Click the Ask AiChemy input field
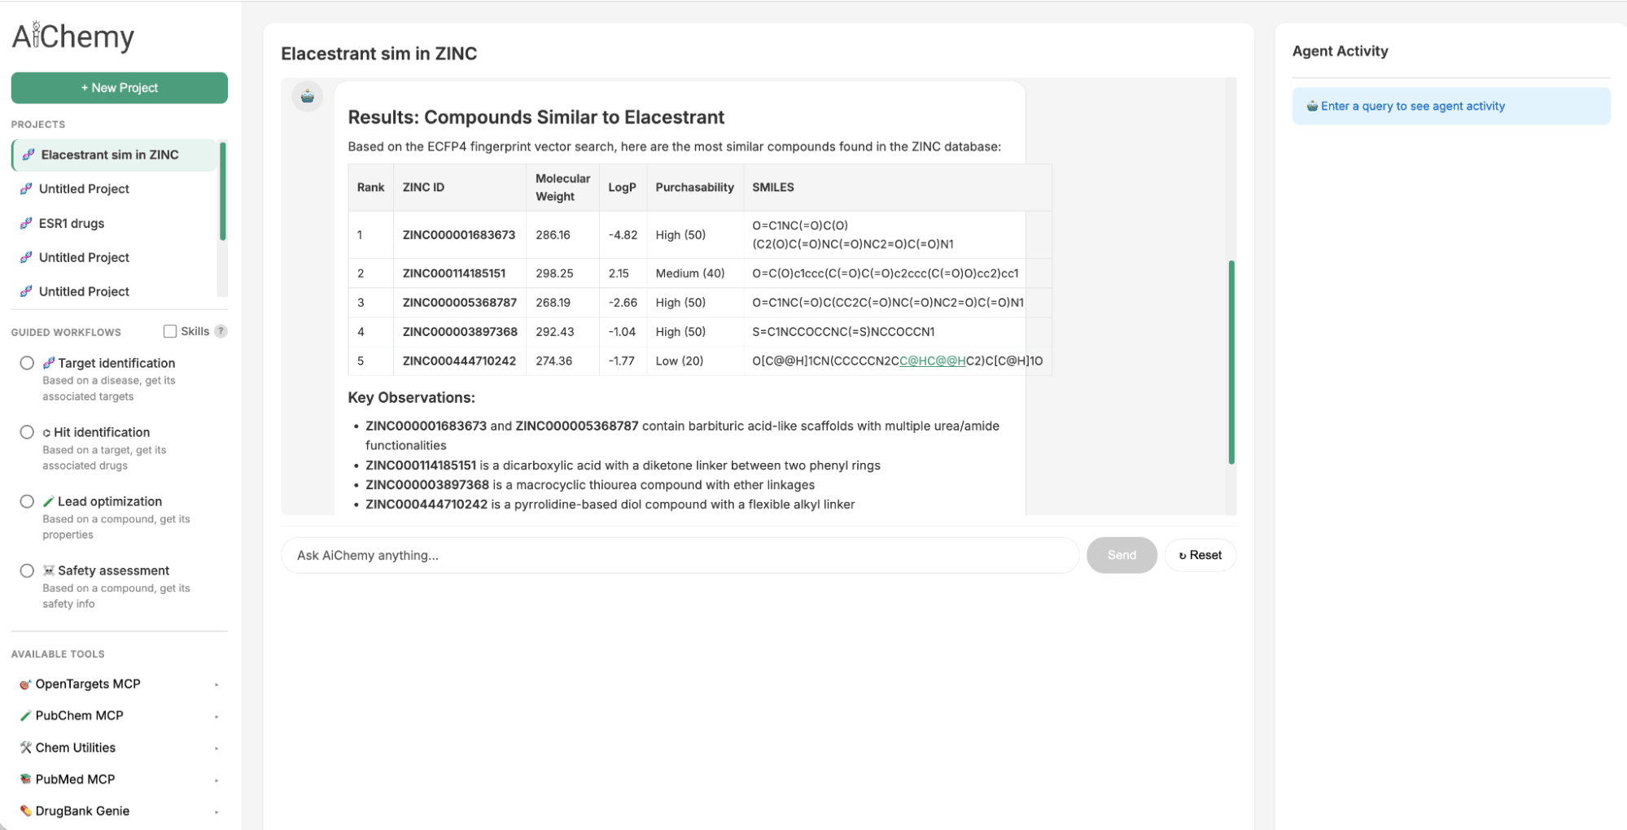Screen dimensions: 1627x830 (x=679, y=555)
